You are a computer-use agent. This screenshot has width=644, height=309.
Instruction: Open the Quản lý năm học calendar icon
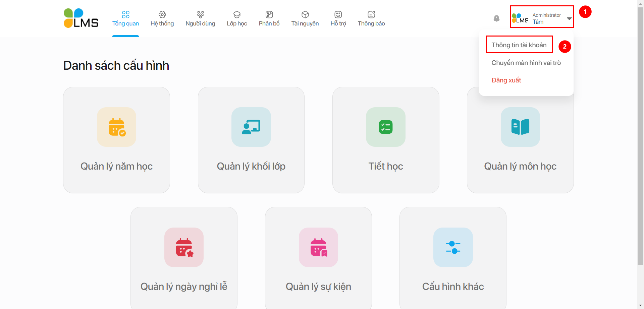point(116,127)
